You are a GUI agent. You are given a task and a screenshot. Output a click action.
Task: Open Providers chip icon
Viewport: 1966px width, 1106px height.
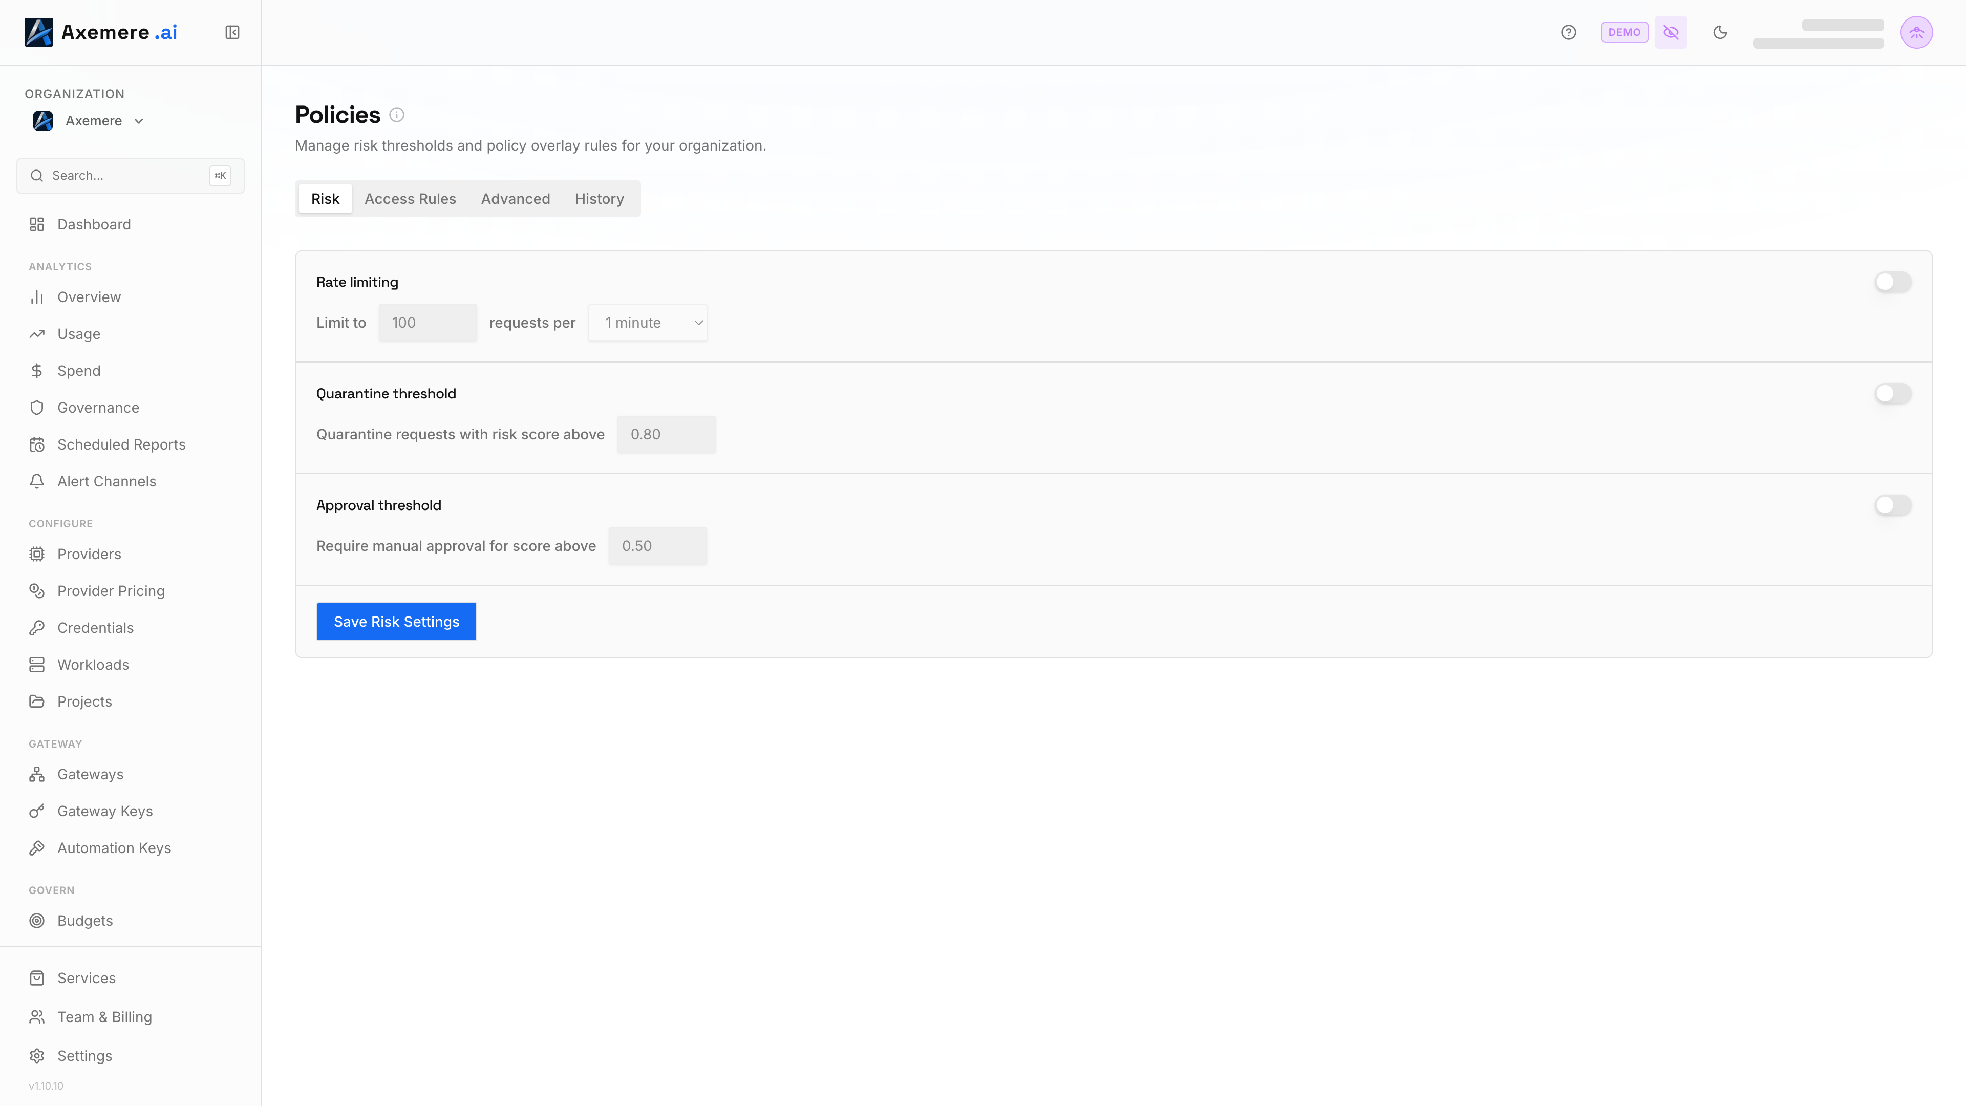coord(37,554)
